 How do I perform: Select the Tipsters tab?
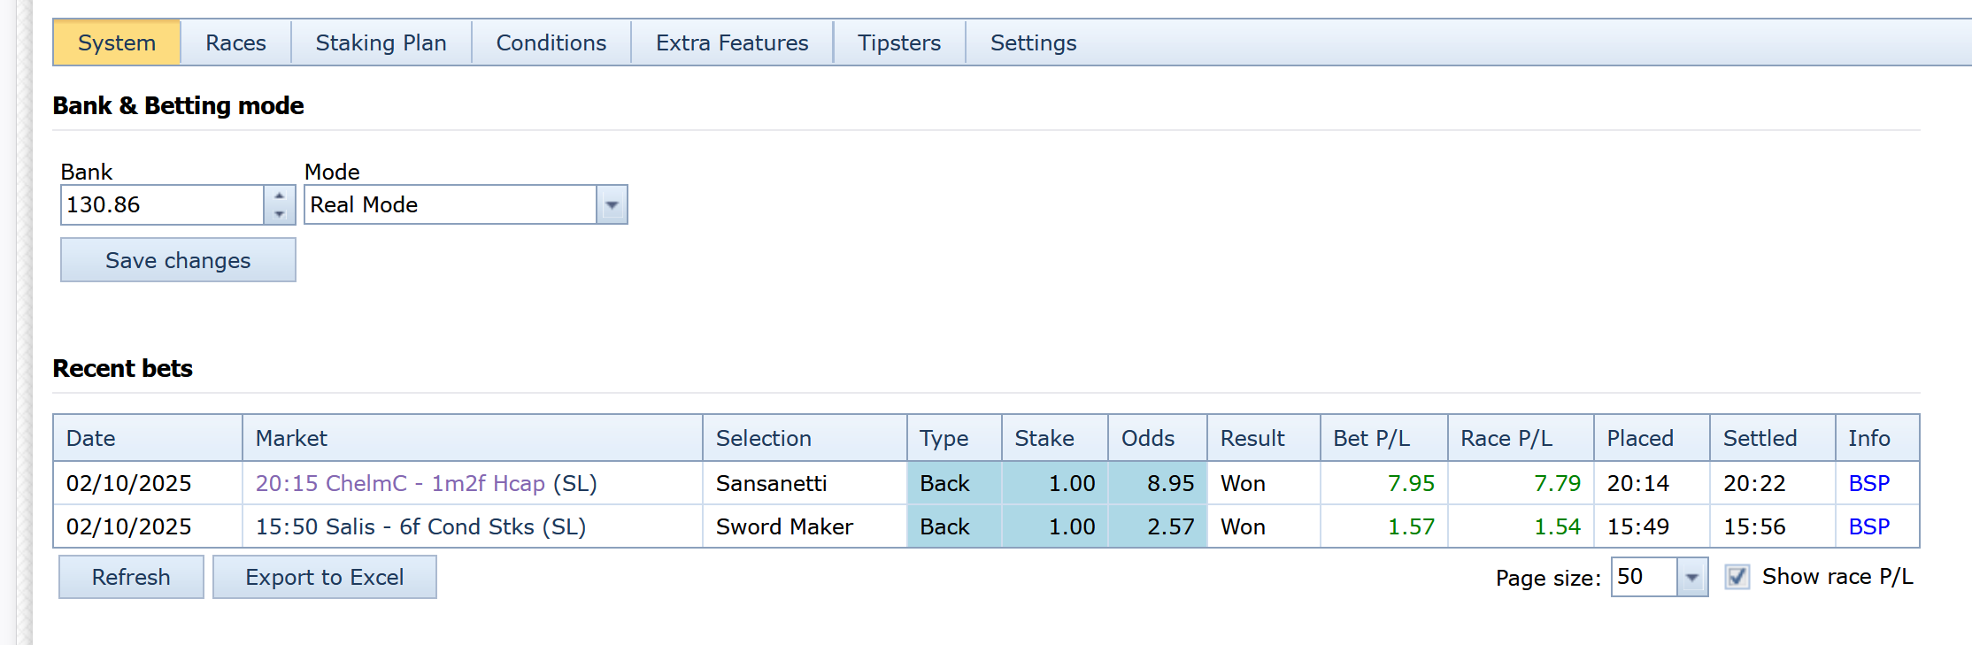point(898,43)
